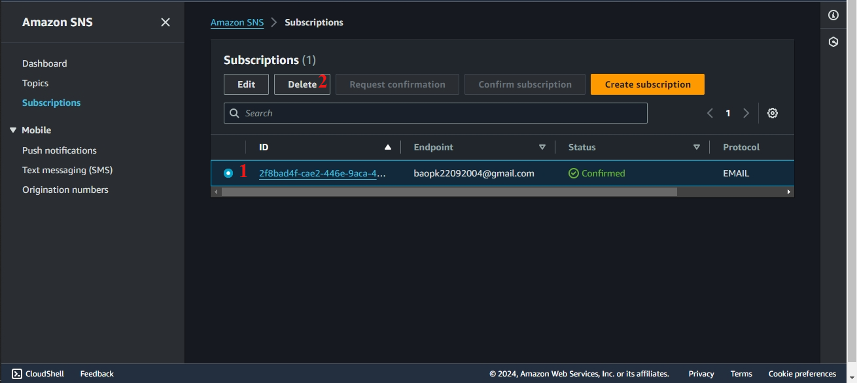Open subscription ID 2f8bad4f link

[x=322, y=173]
